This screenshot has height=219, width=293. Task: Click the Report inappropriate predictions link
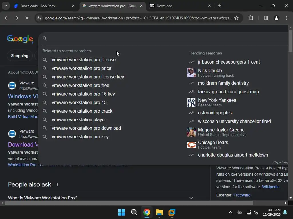pos(281,162)
